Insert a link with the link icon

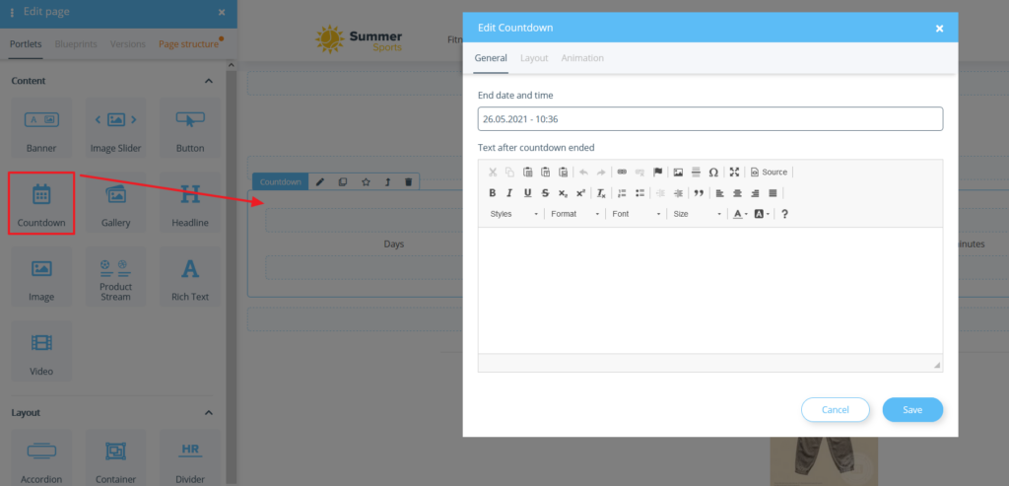(622, 172)
